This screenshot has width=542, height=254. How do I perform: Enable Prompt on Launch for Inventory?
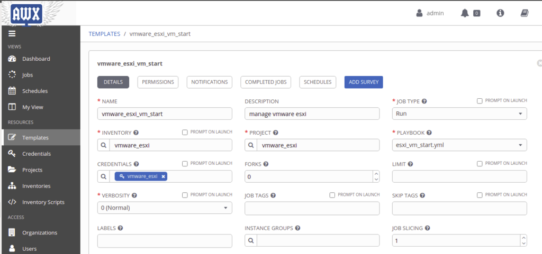coord(185,133)
